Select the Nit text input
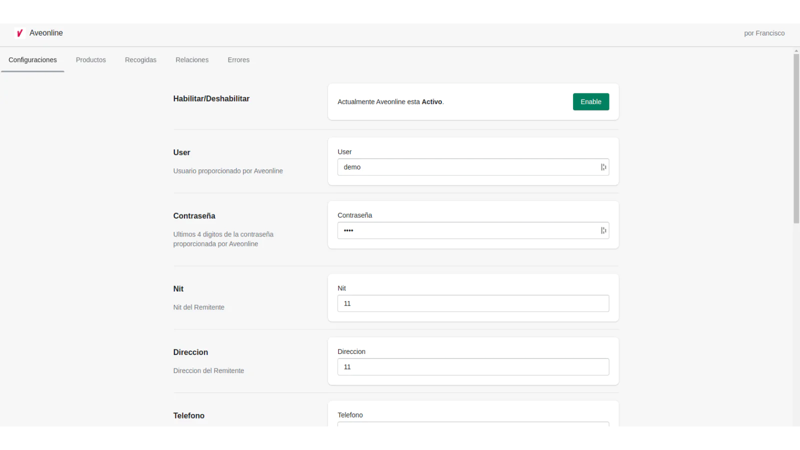800x450 pixels. tap(473, 303)
